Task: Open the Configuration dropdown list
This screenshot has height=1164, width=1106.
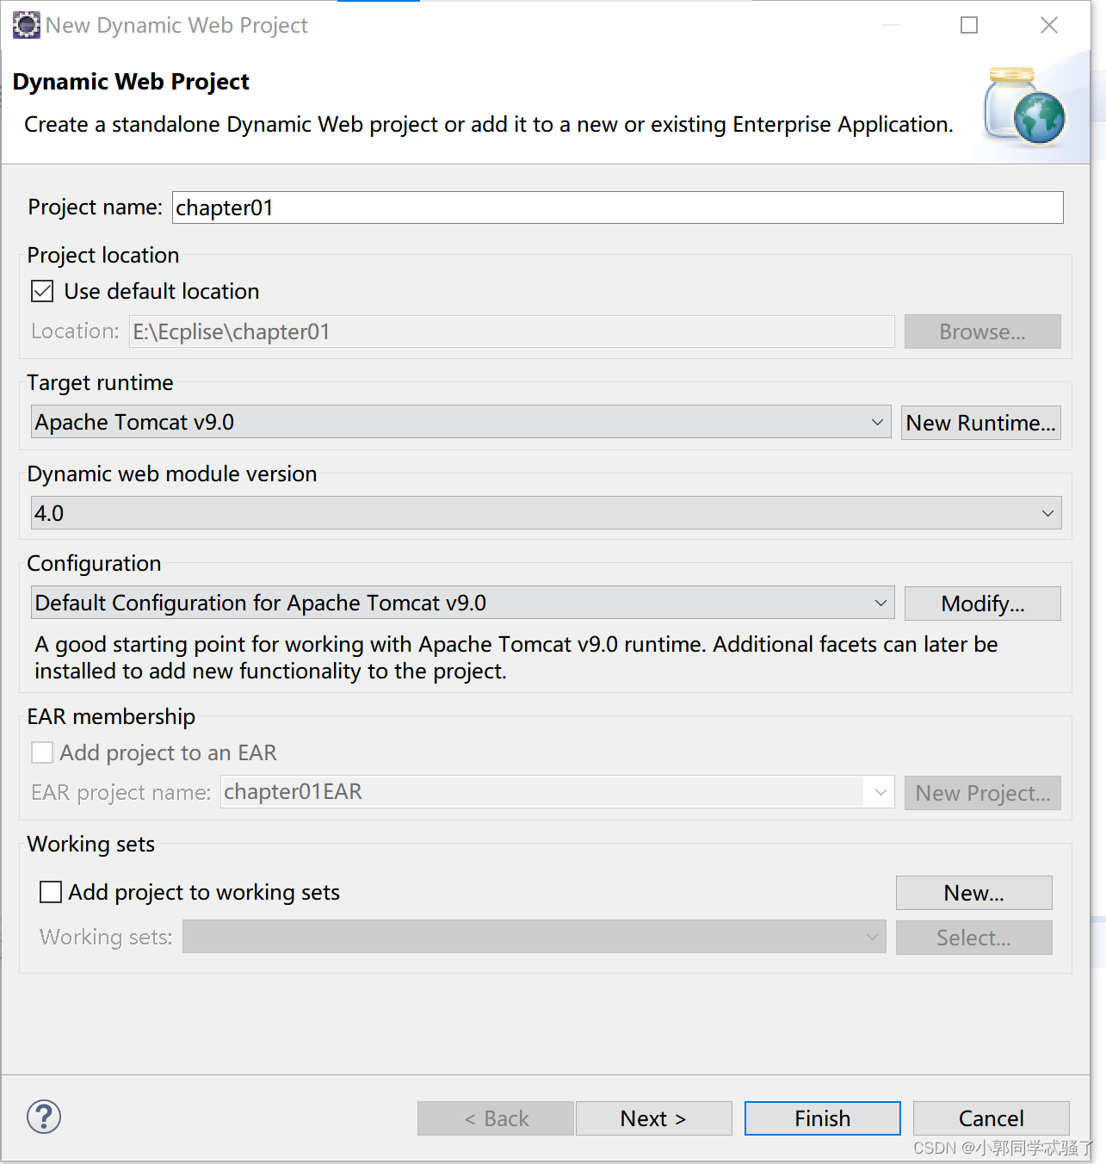Action: [x=880, y=603]
